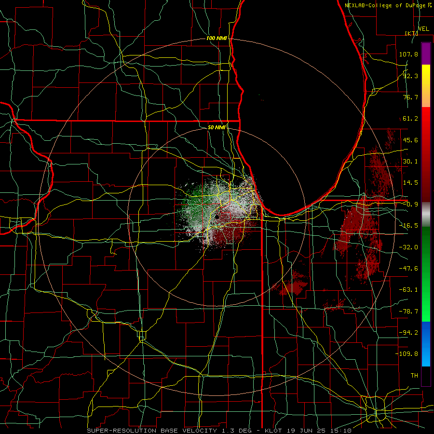This screenshot has width=434, height=434.
Task: Click the TH label on the scale
Action: [414, 376]
